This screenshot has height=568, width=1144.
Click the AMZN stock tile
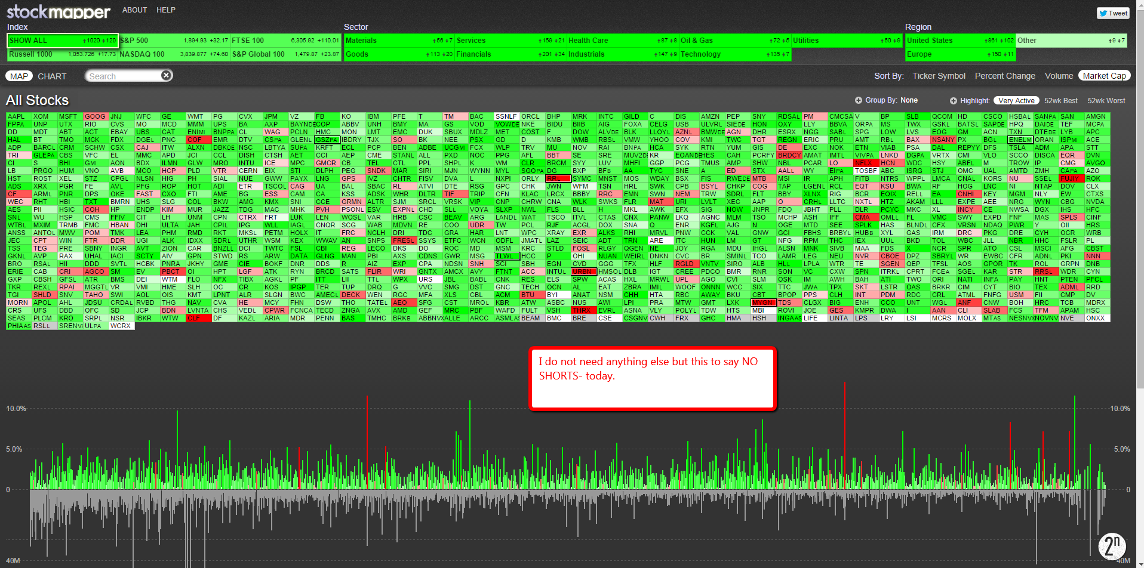(x=712, y=117)
